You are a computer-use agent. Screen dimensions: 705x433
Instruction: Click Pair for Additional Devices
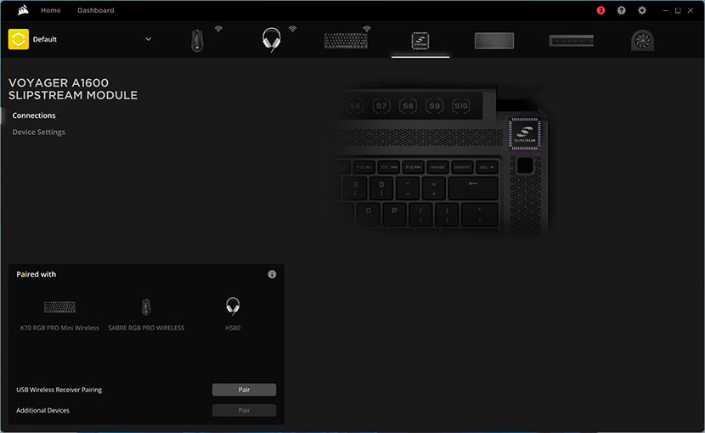point(244,410)
